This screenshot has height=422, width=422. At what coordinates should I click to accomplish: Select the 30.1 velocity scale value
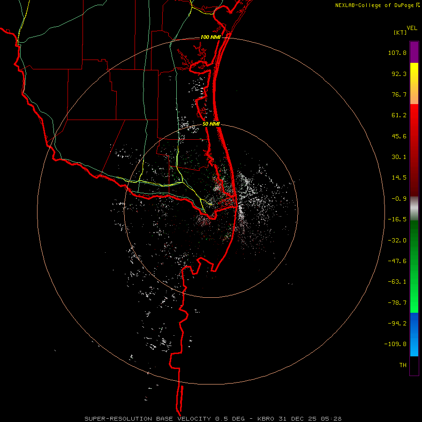399,157
